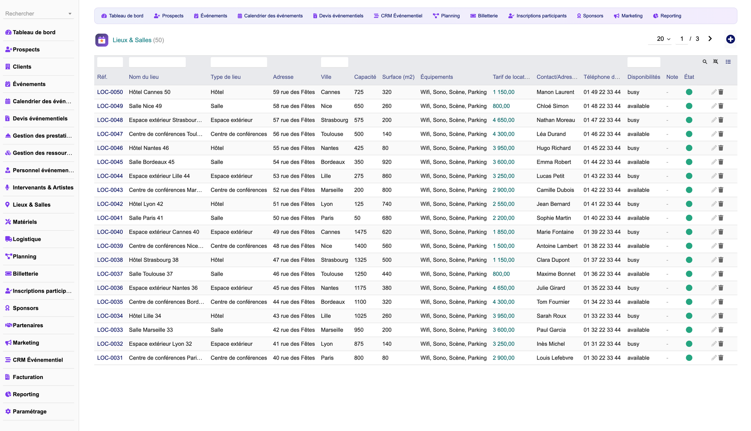This screenshot has width=751, height=431.
Task: Open the LOC-0045 reference link
Action: (110, 162)
